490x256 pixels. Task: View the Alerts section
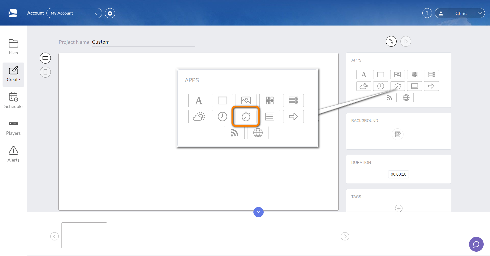coord(13,155)
